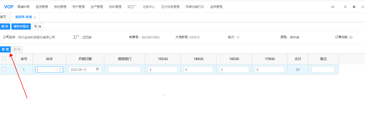Tick the select-all checkbox in the table header
365x125 pixels.
(x=4, y=59)
